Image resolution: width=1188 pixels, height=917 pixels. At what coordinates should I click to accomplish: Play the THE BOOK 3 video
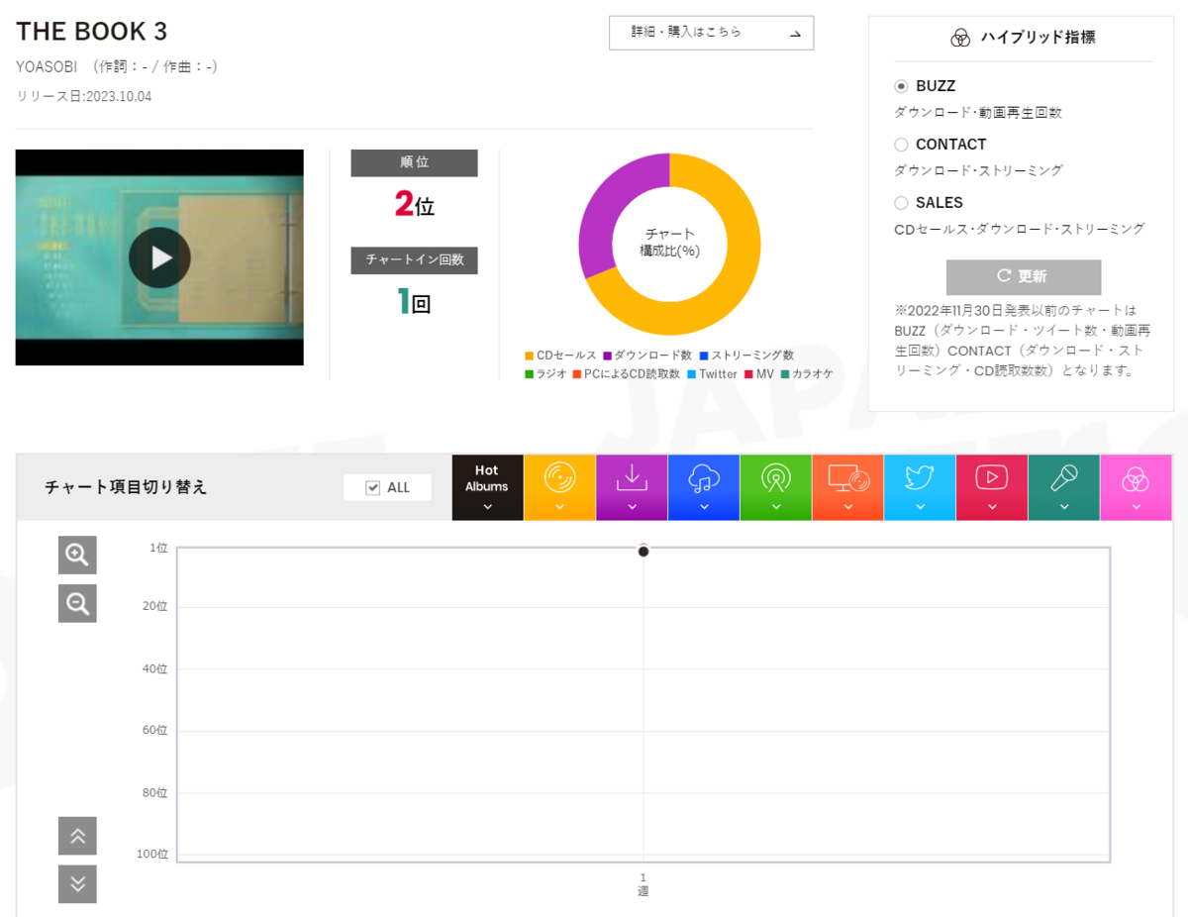click(x=159, y=257)
